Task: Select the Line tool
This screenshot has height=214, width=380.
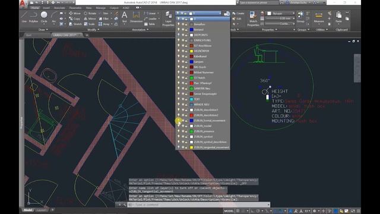Action: [x=24, y=17]
